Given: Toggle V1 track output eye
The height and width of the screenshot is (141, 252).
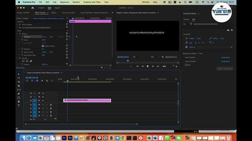Looking at the screenshot, I should click(x=43, y=100).
